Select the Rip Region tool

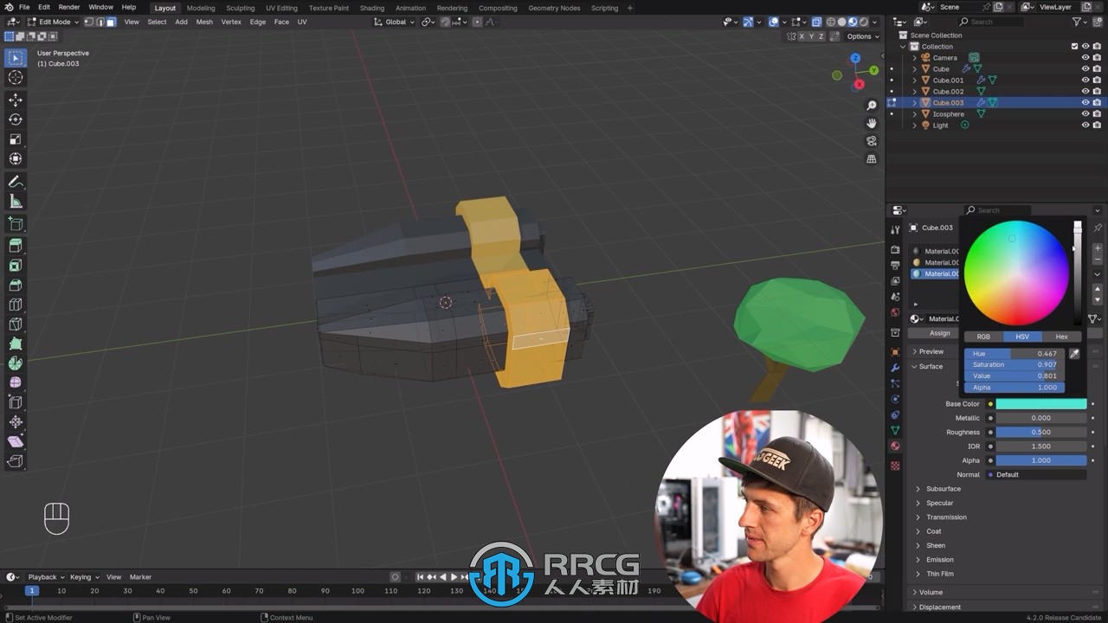click(x=16, y=461)
